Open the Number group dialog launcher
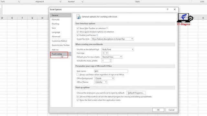Image resolution: width=207 pixels, height=116 pixels. pos(82,2)
